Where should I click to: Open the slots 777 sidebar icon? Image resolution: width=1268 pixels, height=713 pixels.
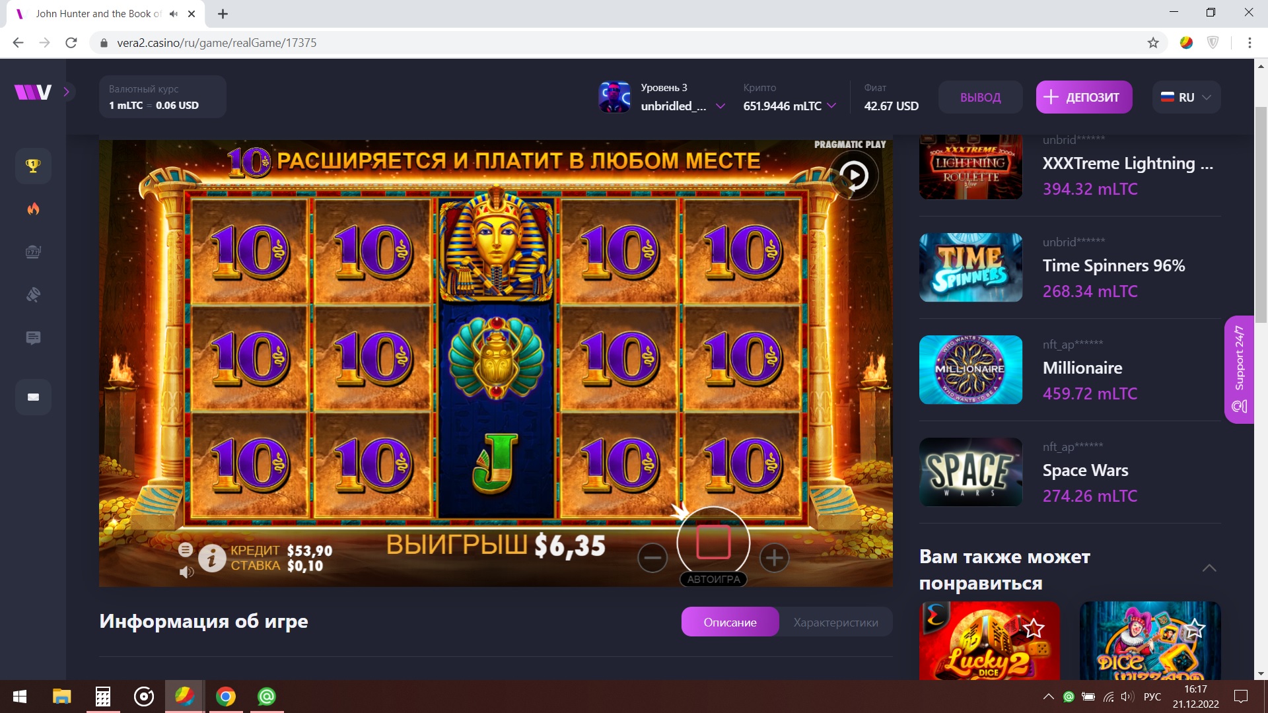[33, 252]
